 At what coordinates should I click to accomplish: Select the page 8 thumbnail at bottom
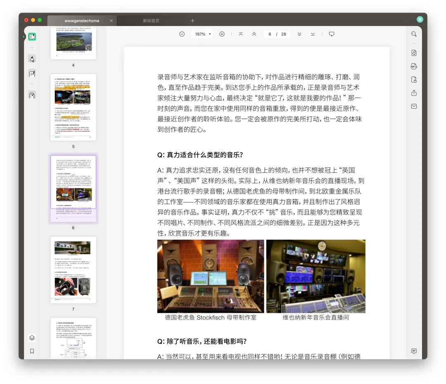[x=74, y=338]
